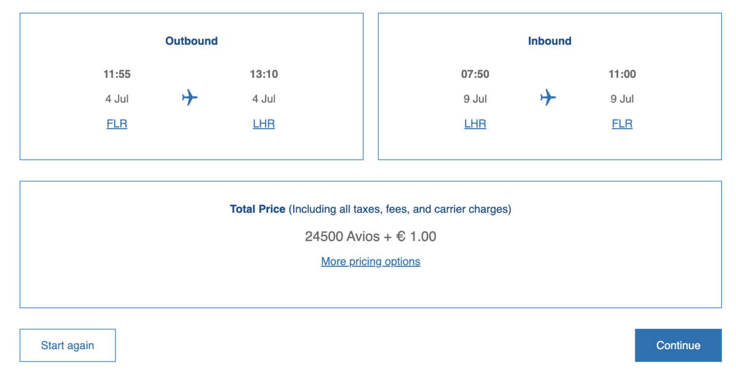Open the LHR arrival airport link under Outbound
This screenshot has width=736, height=376.
[264, 124]
